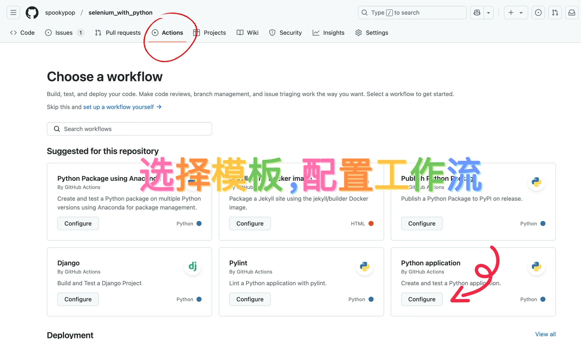
Task: Click the Settings gear icon
Action: coord(358,33)
